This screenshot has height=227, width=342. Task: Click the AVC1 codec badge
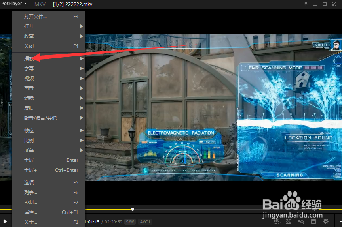(145, 222)
